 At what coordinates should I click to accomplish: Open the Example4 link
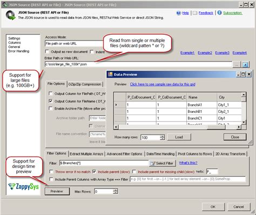(240, 53)
